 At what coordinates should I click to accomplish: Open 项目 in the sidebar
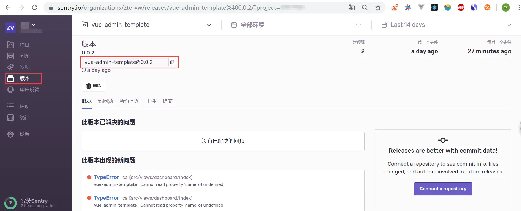tap(25, 45)
